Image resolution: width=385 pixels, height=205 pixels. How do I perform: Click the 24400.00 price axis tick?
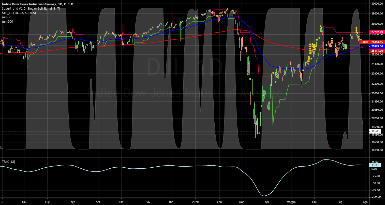(377, 64)
